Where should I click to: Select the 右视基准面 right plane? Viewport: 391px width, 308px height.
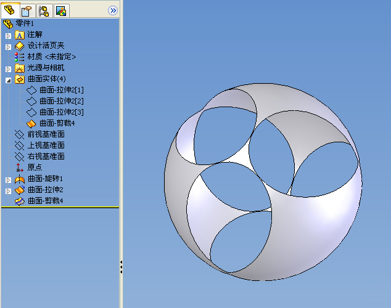point(46,156)
